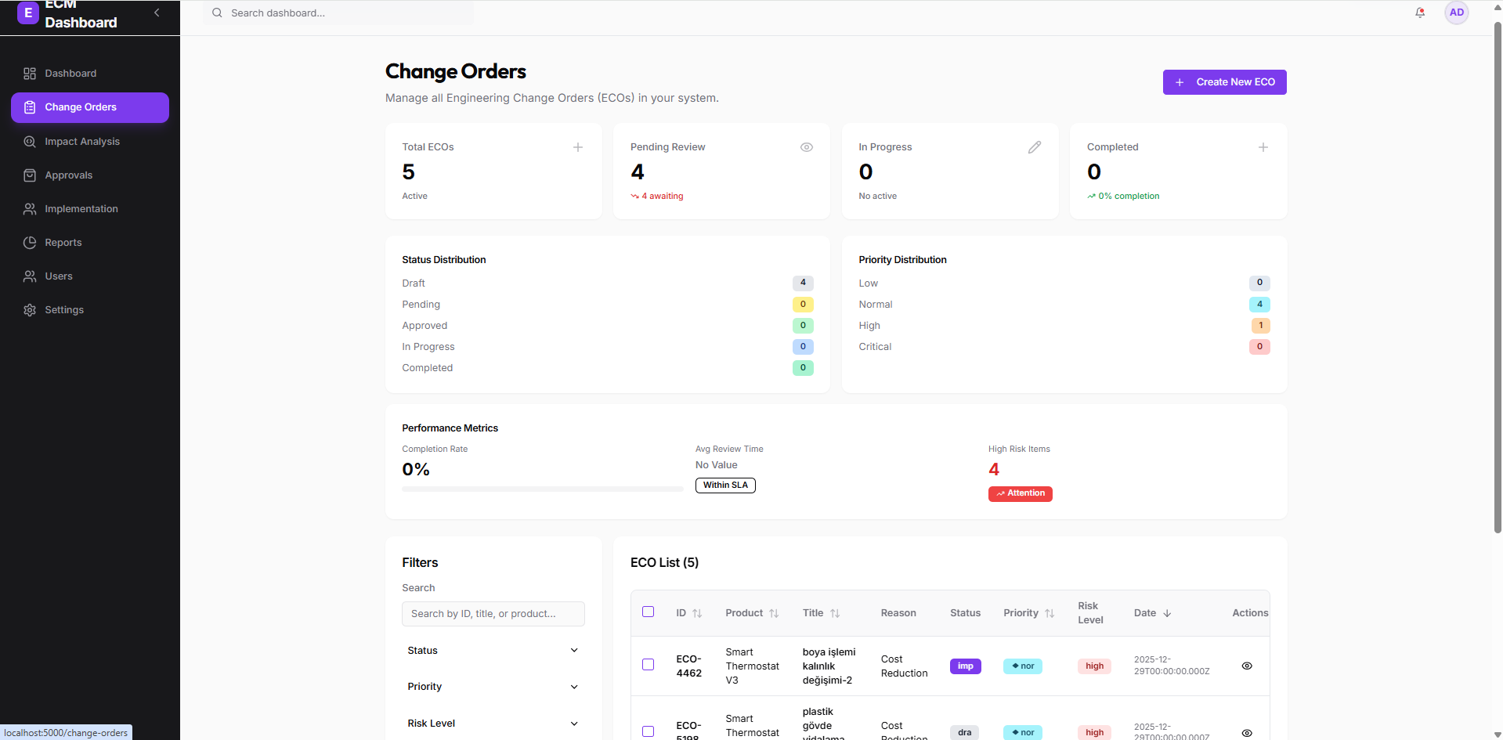
Task: Collapse the sidebar with the chevron button
Action: (x=157, y=13)
